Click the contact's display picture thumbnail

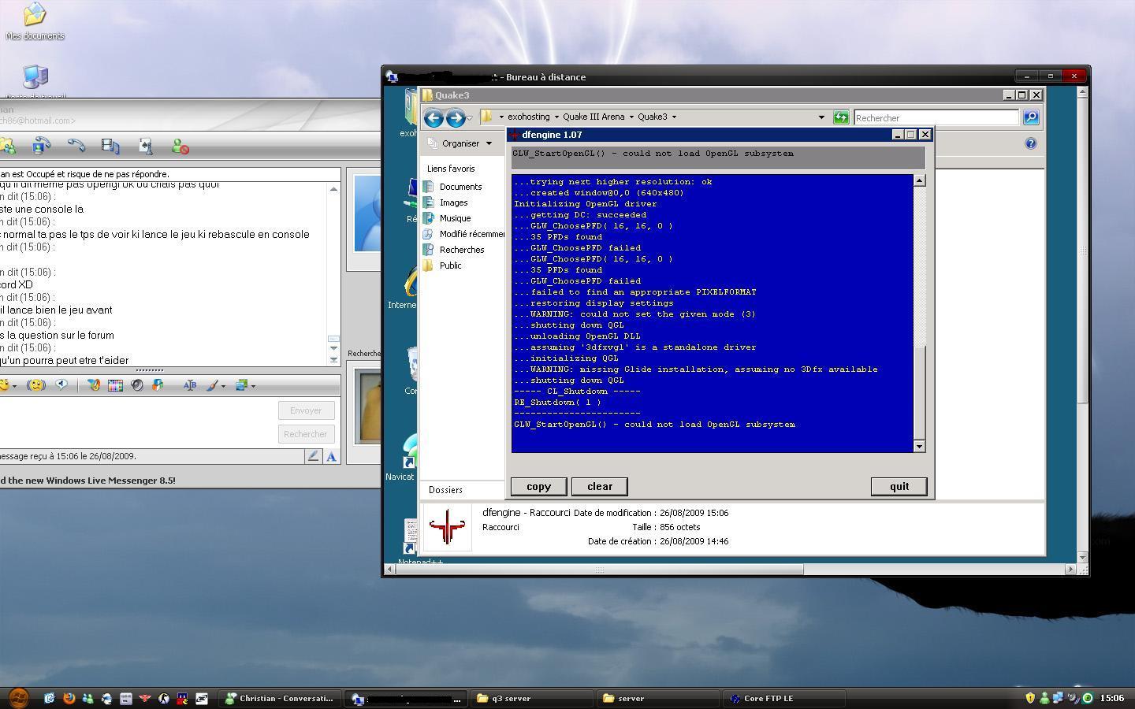[x=367, y=213]
